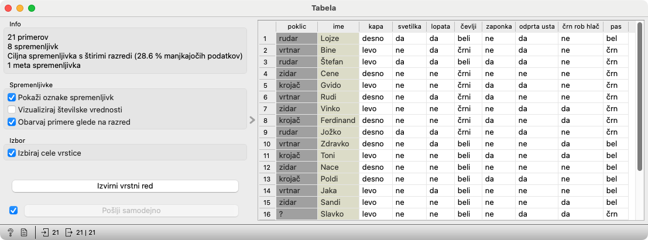Click the 'pas' column header
Screen dimensions: 648x240
[x=615, y=27]
